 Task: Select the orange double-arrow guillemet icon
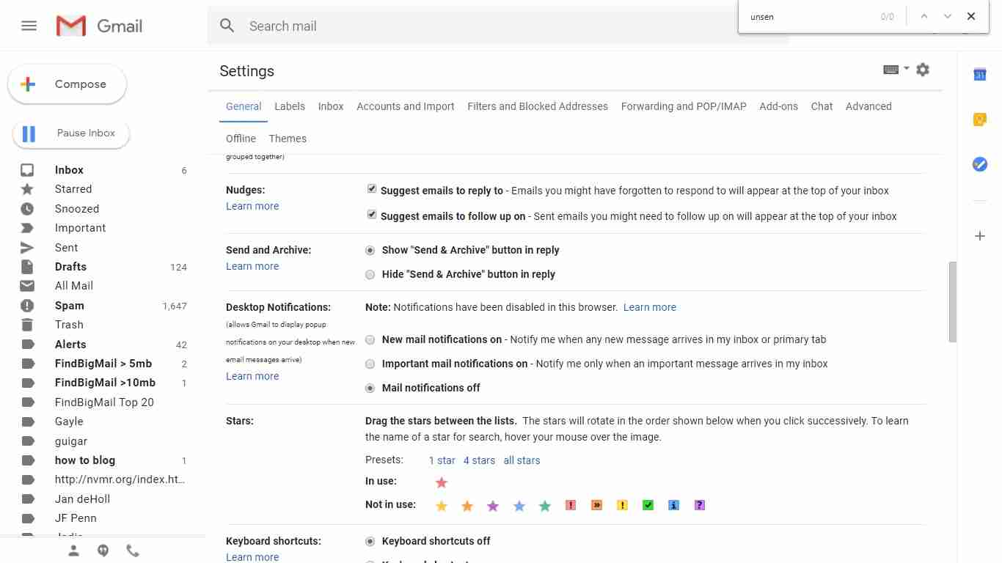pyautogui.click(x=596, y=505)
